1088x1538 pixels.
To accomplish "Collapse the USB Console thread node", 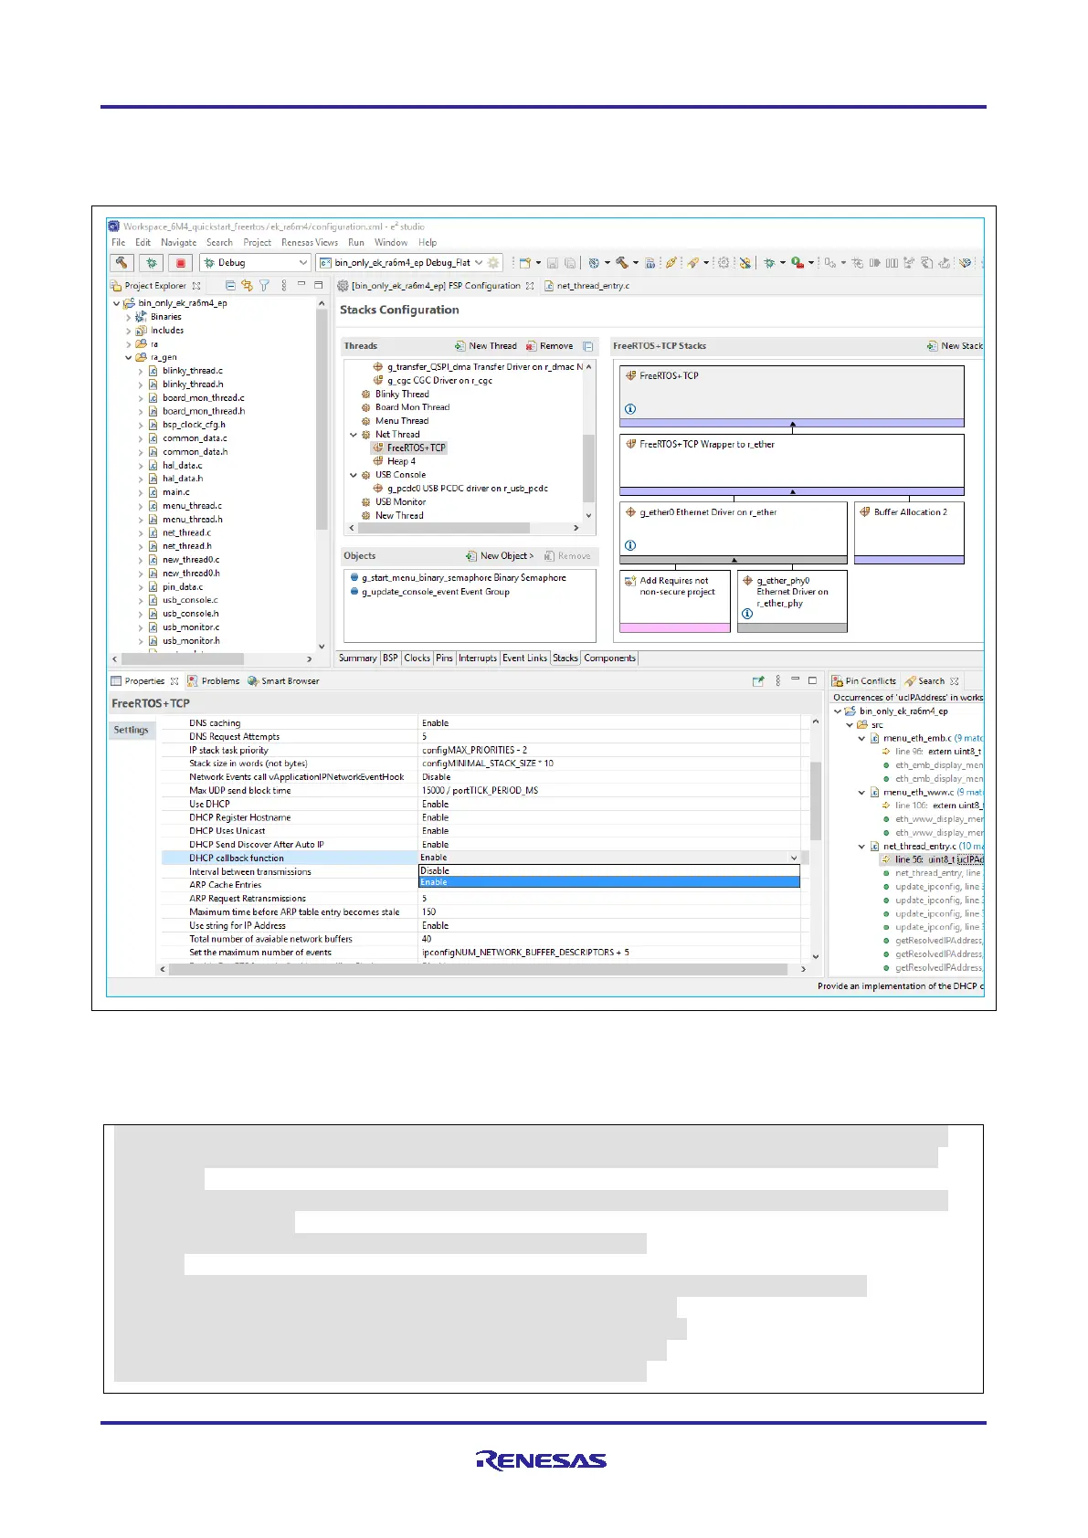I will click(x=354, y=475).
